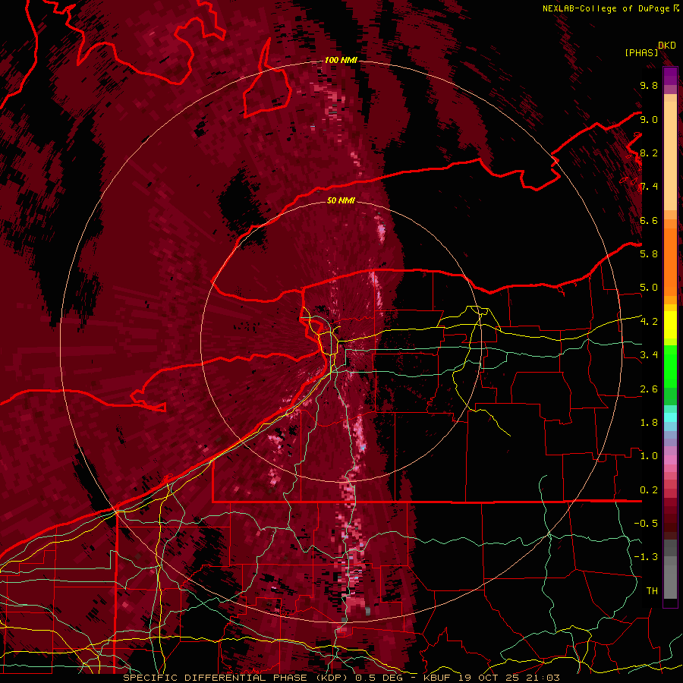683x683 pixels.
Task: Click the 50 NMI range ring label
Action: (341, 200)
